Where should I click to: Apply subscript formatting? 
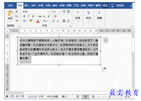(44, 16)
